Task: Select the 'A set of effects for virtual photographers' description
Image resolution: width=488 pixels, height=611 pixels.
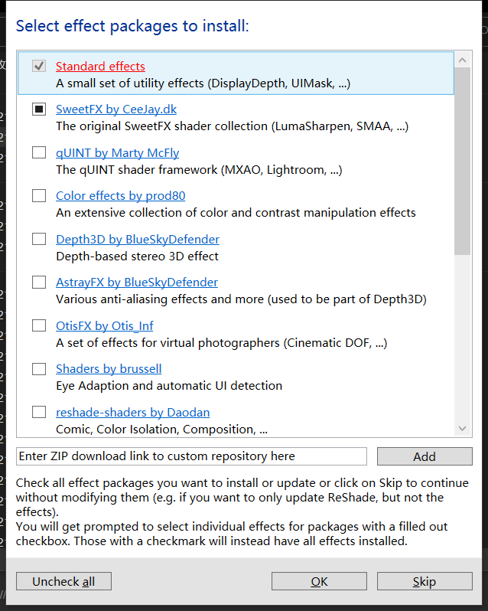Action: point(221,343)
